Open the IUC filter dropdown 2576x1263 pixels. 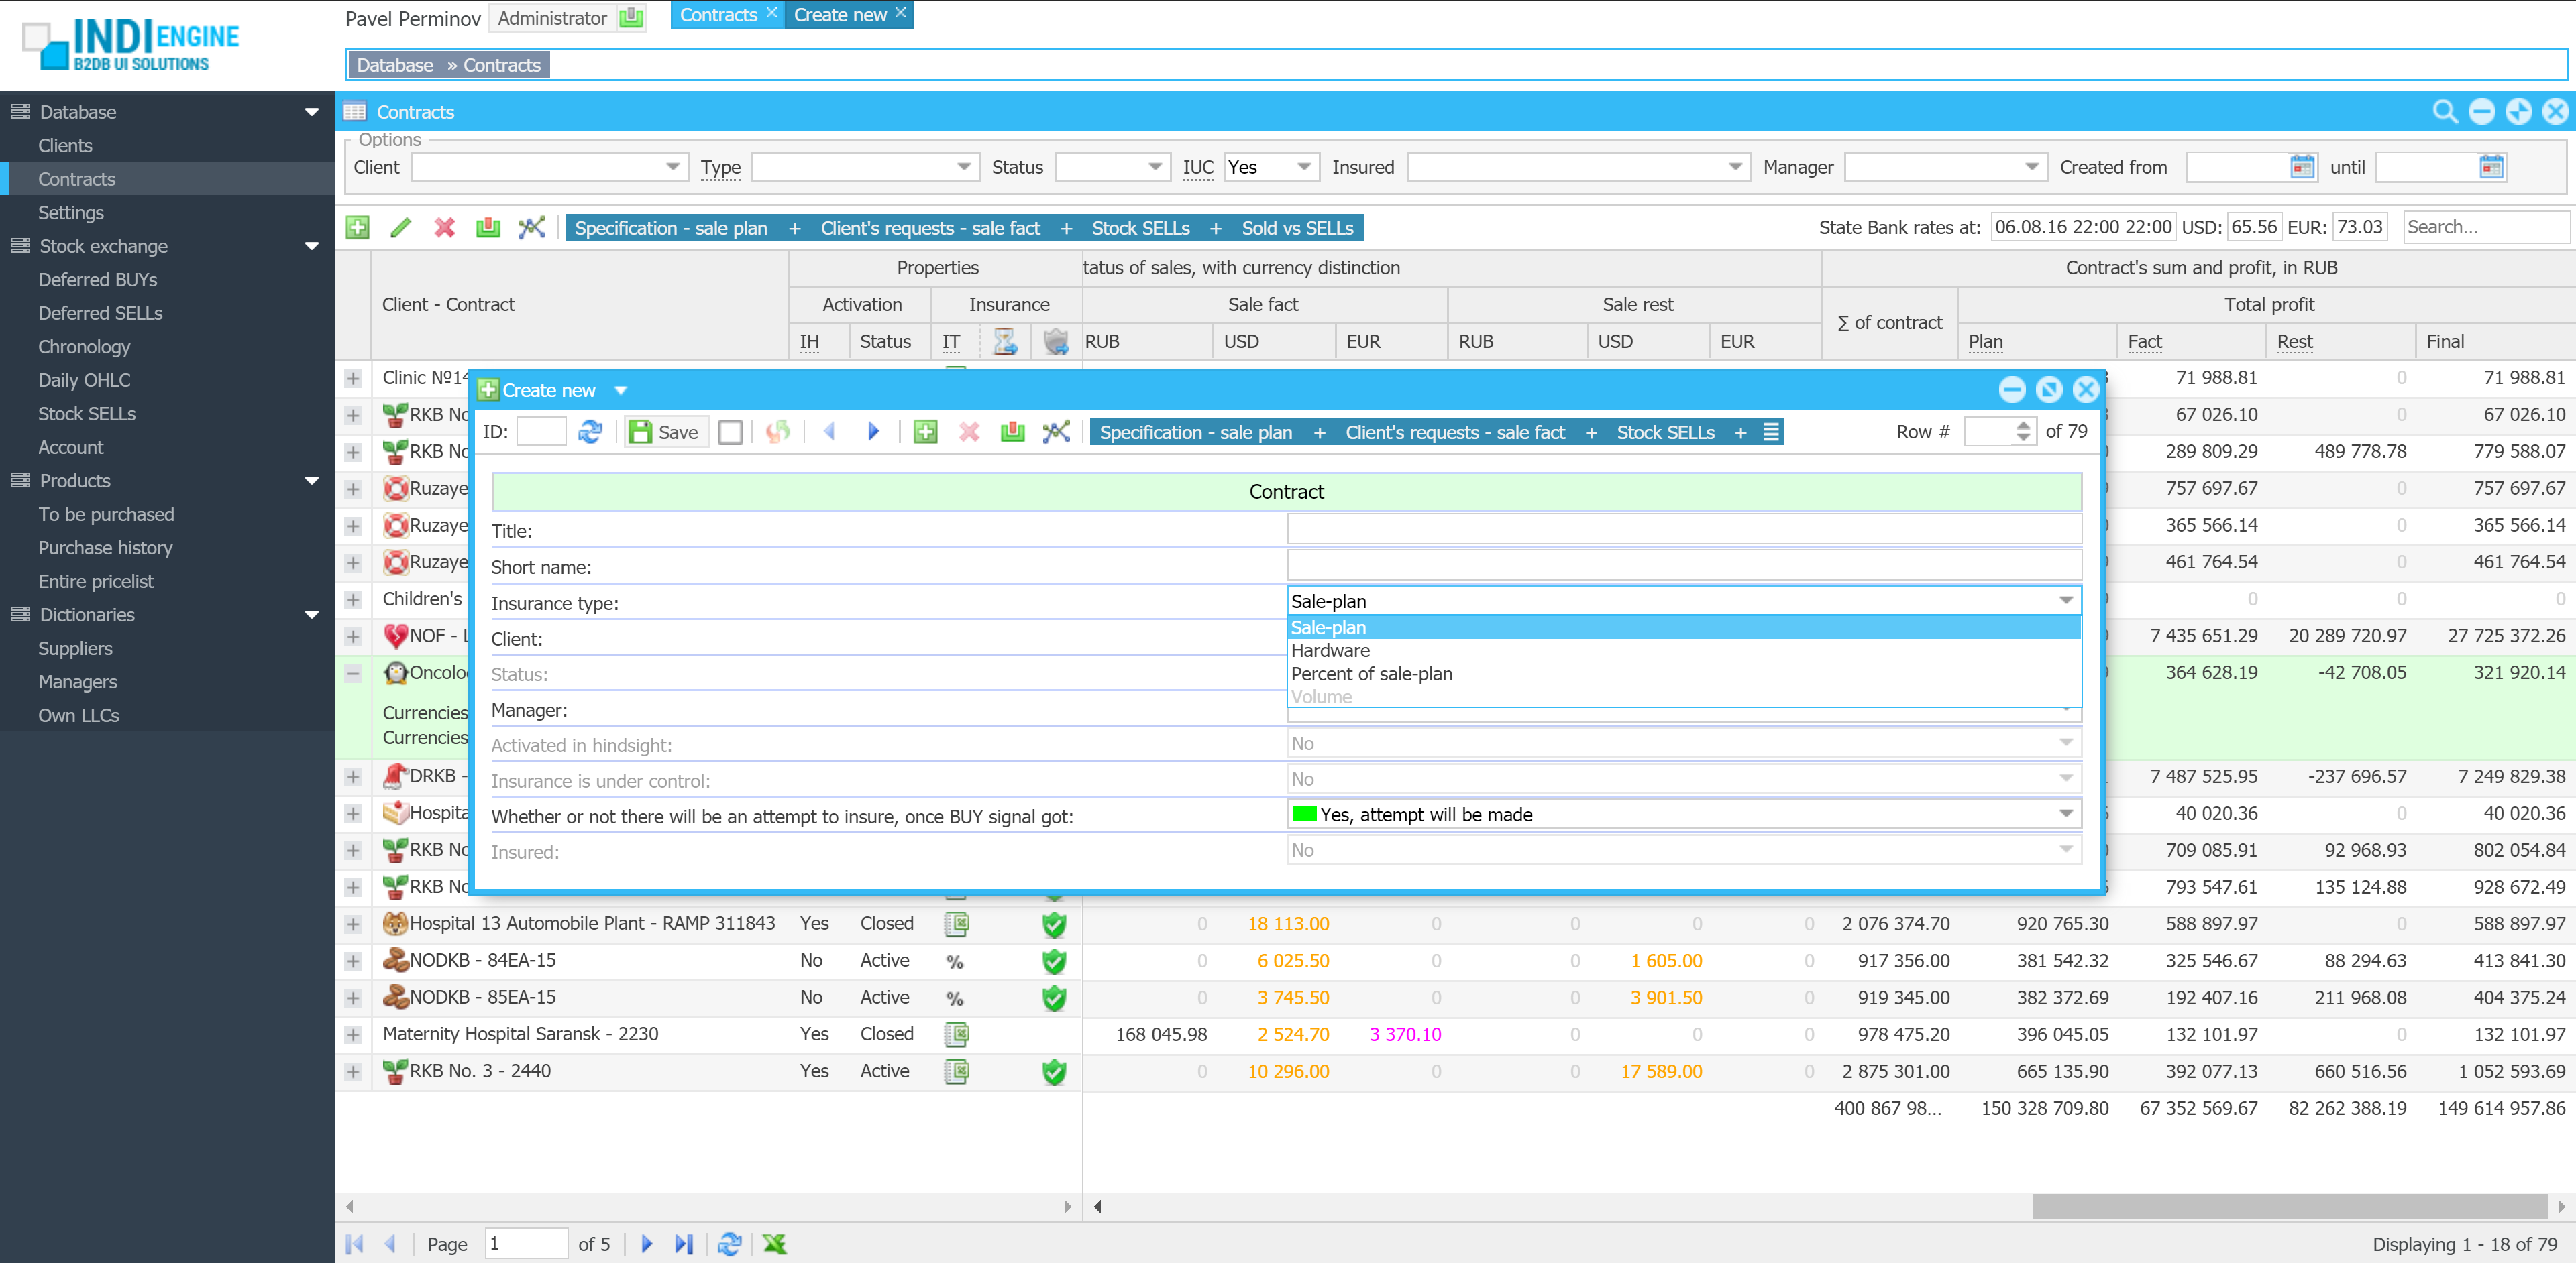(1304, 167)
